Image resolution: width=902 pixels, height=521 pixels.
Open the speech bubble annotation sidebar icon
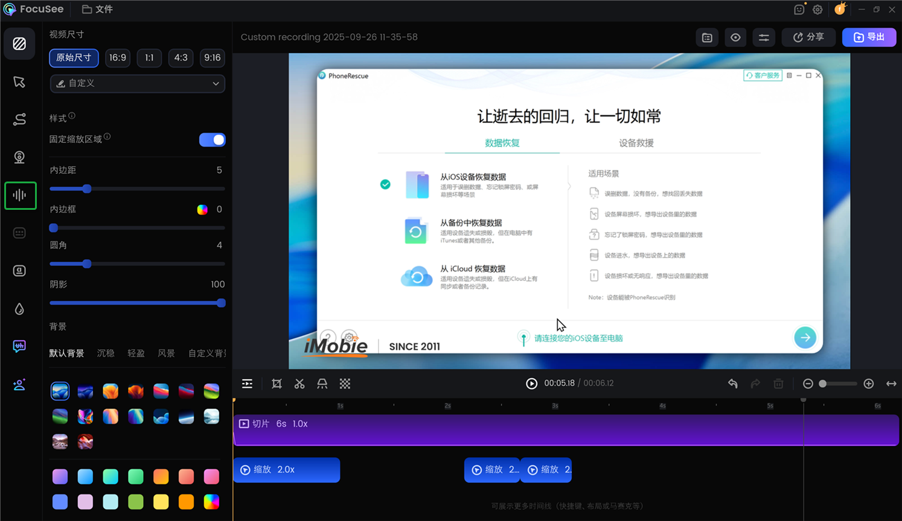19,346
